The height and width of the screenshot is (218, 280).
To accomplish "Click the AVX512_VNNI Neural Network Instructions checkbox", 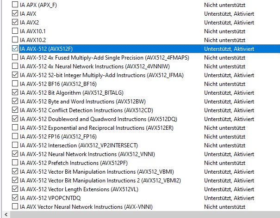I will 15,154.
